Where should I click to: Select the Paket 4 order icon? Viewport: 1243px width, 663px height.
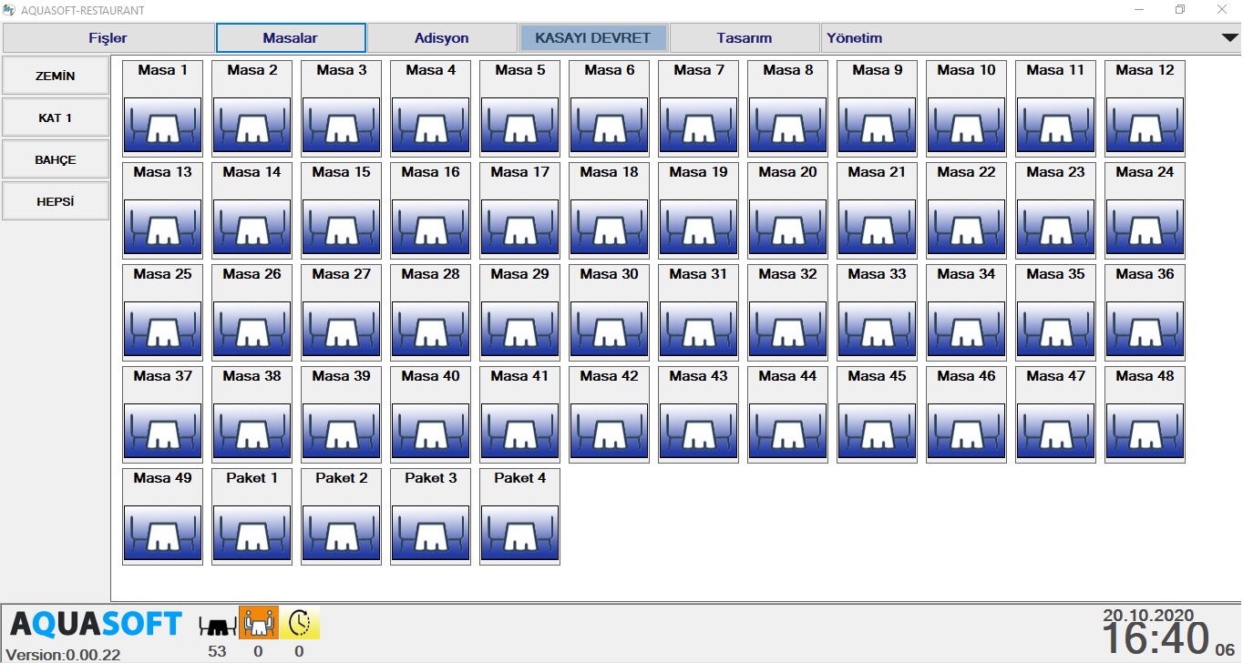[519, 534]
